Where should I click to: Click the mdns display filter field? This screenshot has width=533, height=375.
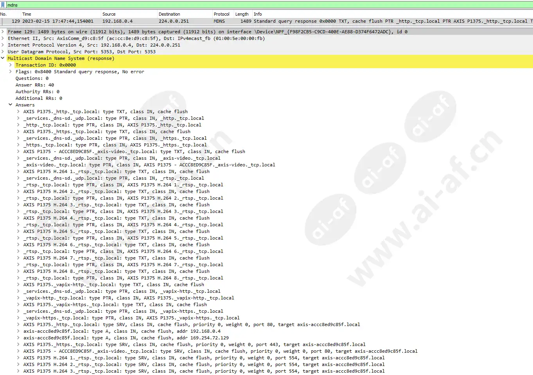(x=269, y=5)
